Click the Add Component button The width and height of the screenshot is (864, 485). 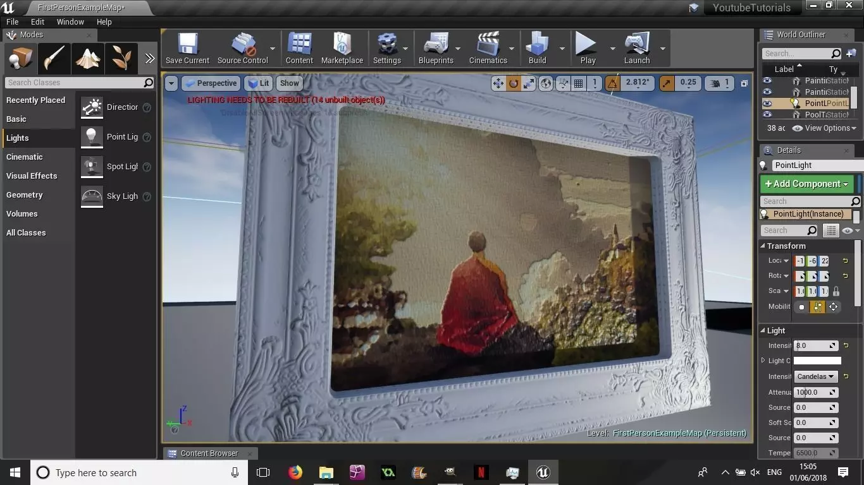click(807, 184)
